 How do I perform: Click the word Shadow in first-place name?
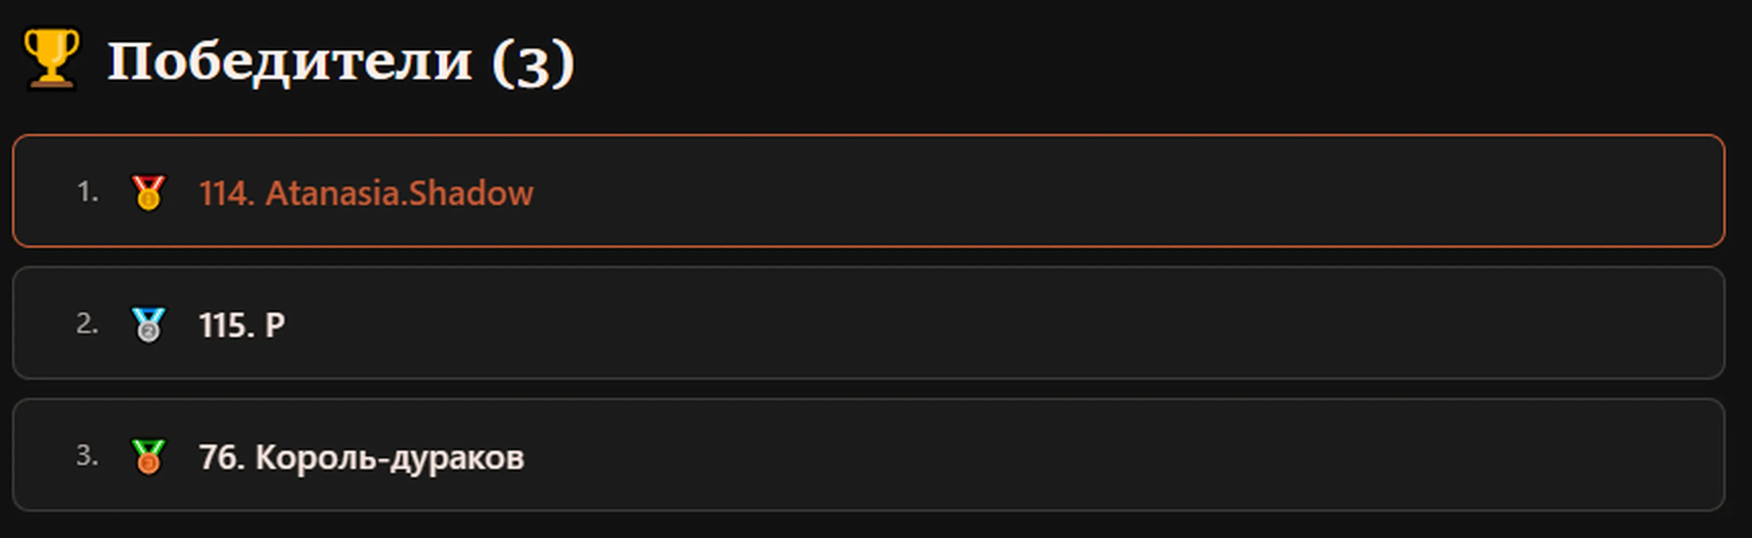pos(471,193)
